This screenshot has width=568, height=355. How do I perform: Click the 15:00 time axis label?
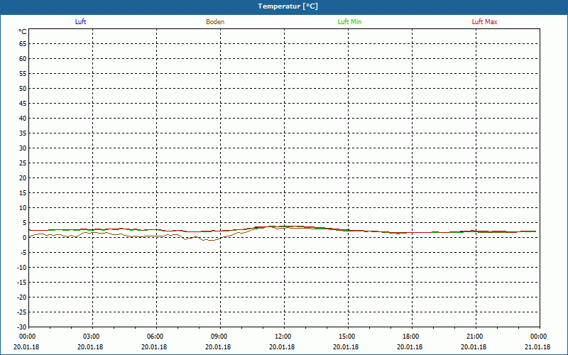(x=346, y=337)
